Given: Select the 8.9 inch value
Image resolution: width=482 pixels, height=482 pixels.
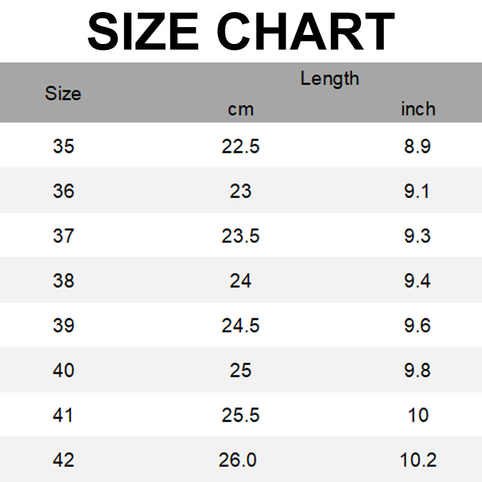Looking at the screenshot, I should pos(418,146).
